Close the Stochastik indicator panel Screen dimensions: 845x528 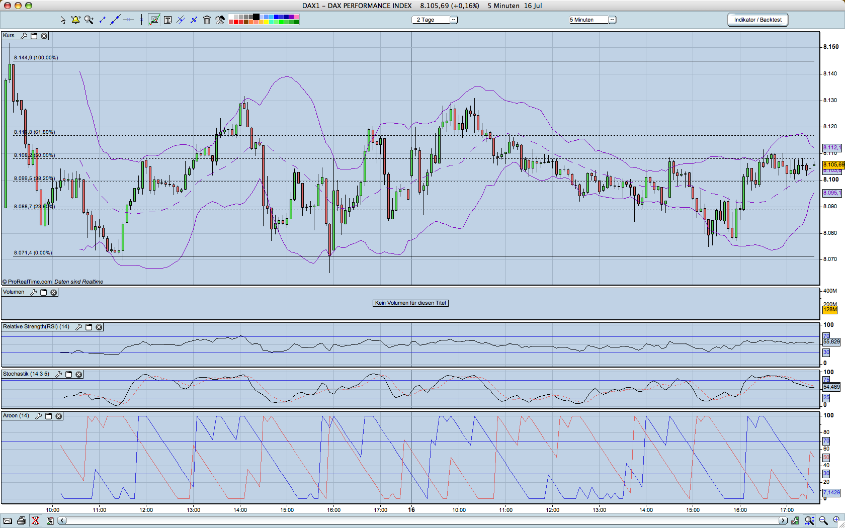coord(79,374)
